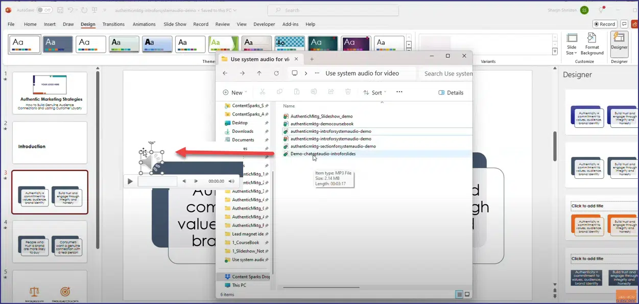This screenshot has height=304, width=639.
Task: Click the volume icon on audio playback bar
Action: pyautogui.click(x=231, y=181)
